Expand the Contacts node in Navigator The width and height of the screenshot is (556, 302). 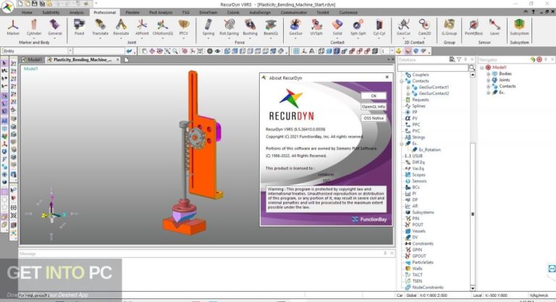(x=488, y=86)
